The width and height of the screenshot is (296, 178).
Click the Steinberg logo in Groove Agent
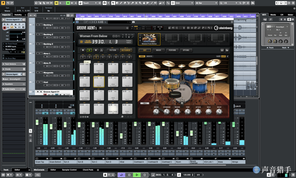(223, 28)
